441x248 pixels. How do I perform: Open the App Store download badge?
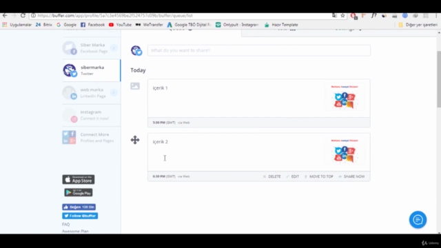pyautogui.click(x=79, y=179)
